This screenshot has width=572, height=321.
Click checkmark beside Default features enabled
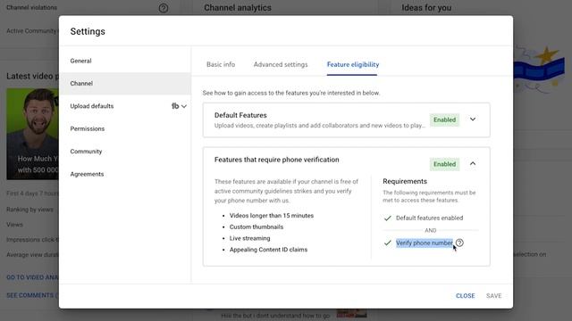coord(387,218)
